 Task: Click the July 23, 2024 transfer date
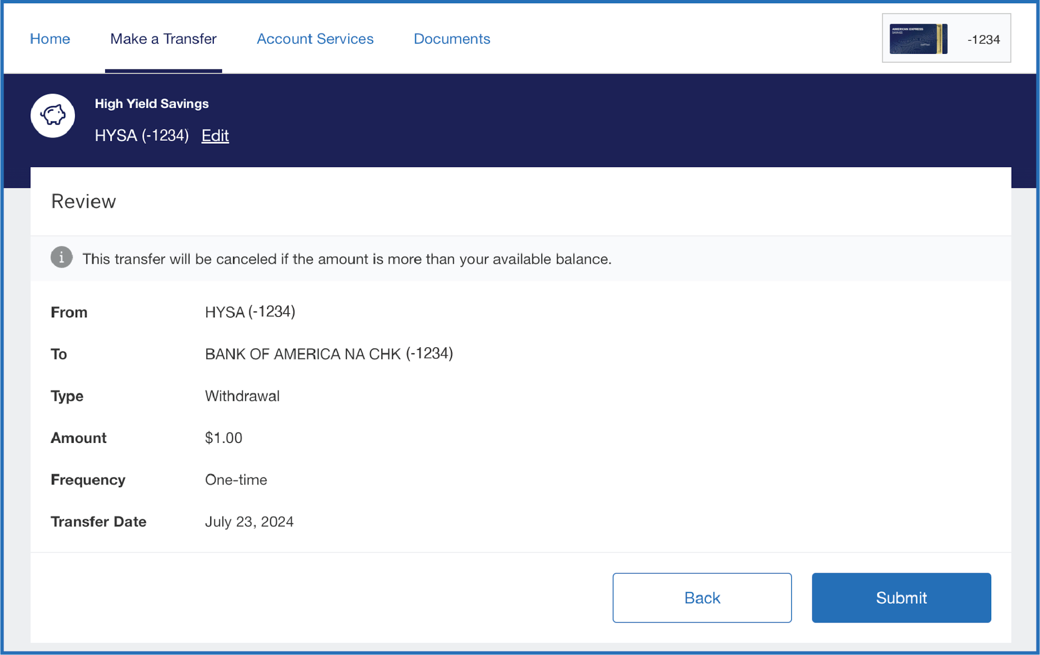point(249,521)
